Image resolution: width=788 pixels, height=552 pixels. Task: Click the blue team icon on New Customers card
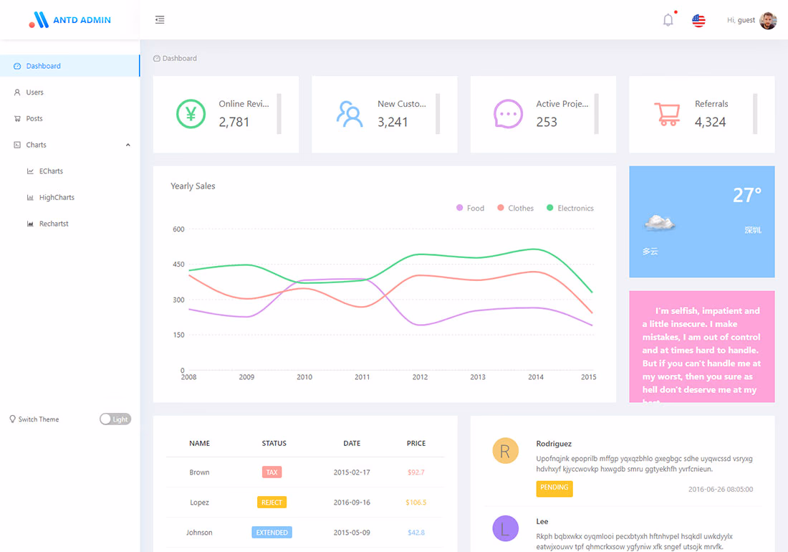point(350,114)
